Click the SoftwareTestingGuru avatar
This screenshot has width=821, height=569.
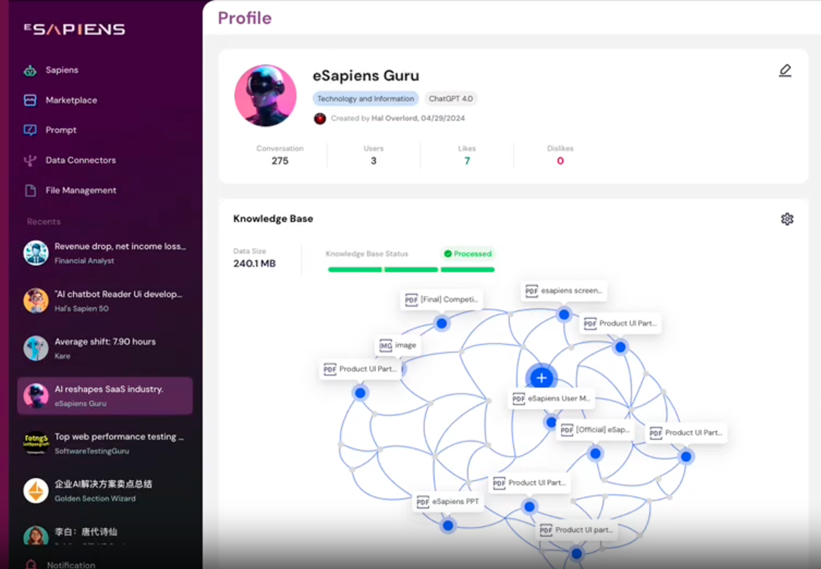tap(36, 444)
